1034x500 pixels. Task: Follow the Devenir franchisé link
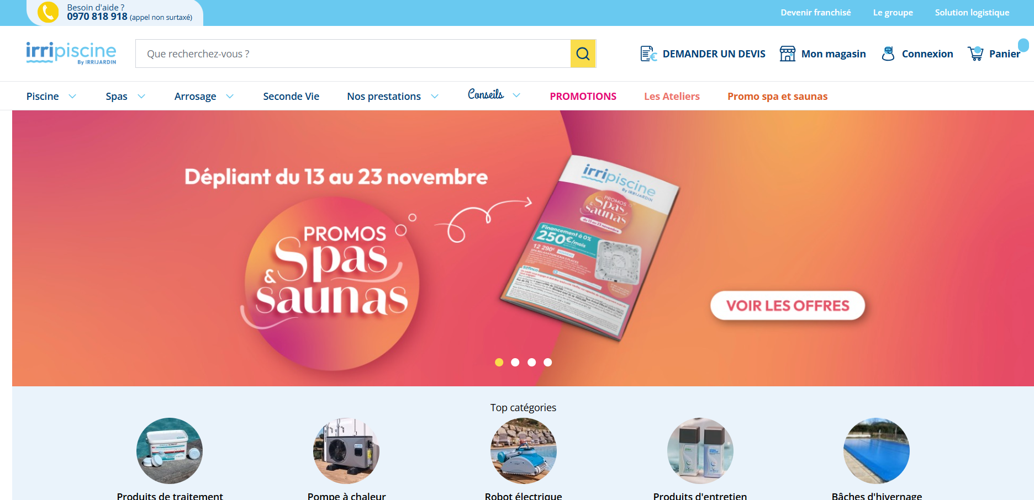point(815,12)
